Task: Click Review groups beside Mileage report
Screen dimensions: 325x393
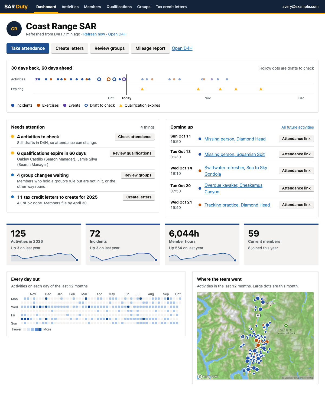Action: tap(110, 48)
